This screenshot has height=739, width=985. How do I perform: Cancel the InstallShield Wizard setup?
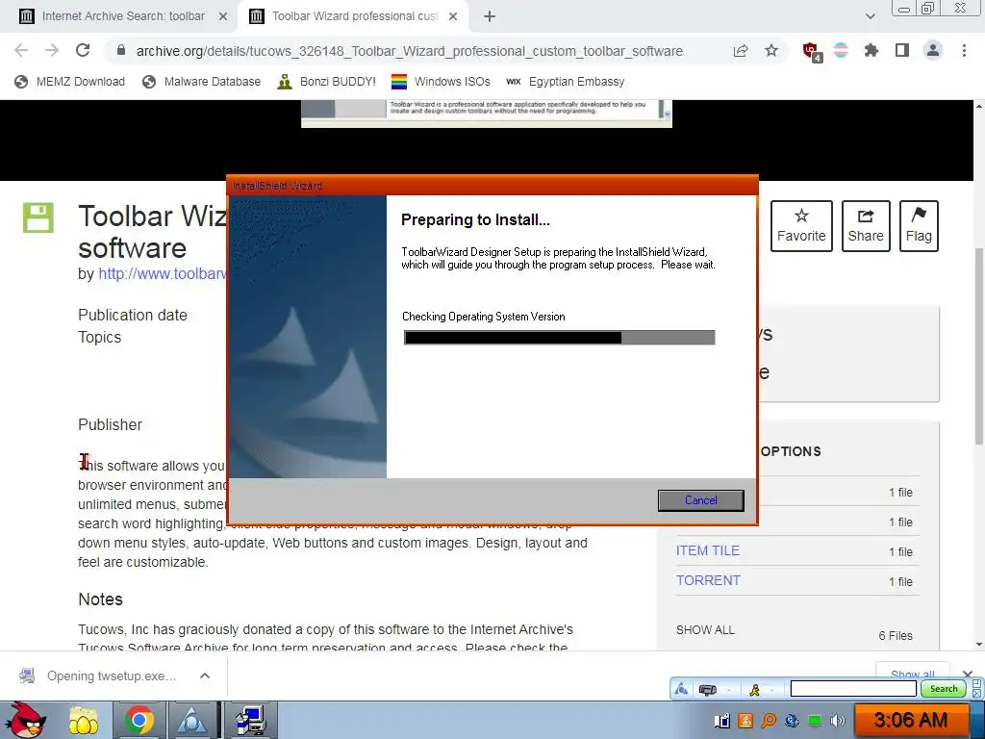click(x=700, y=500)
